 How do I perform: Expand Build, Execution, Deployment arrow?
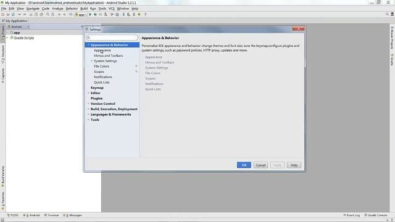point(88,109)
